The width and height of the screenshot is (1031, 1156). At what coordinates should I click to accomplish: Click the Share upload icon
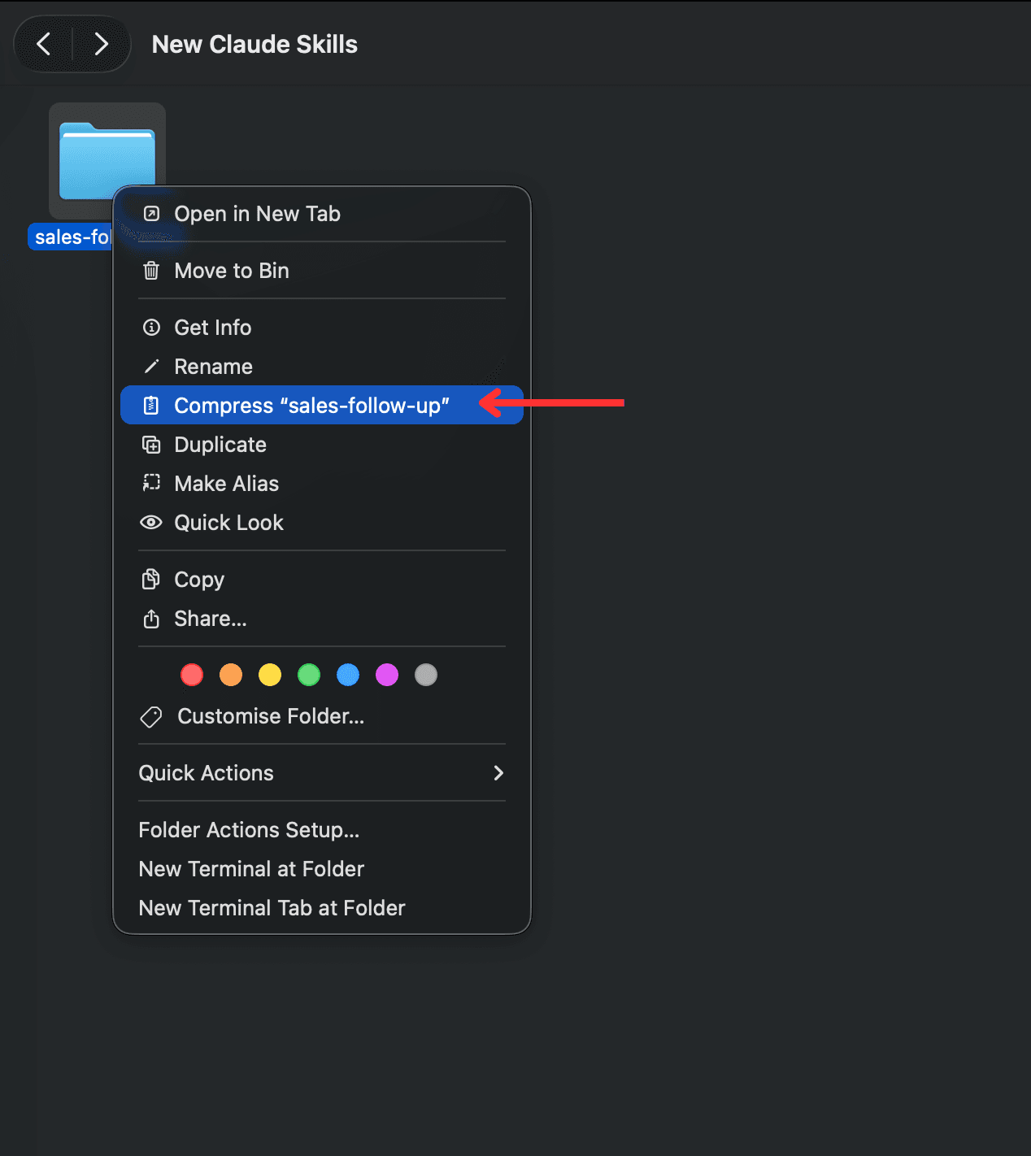click(x=151, y=619)
